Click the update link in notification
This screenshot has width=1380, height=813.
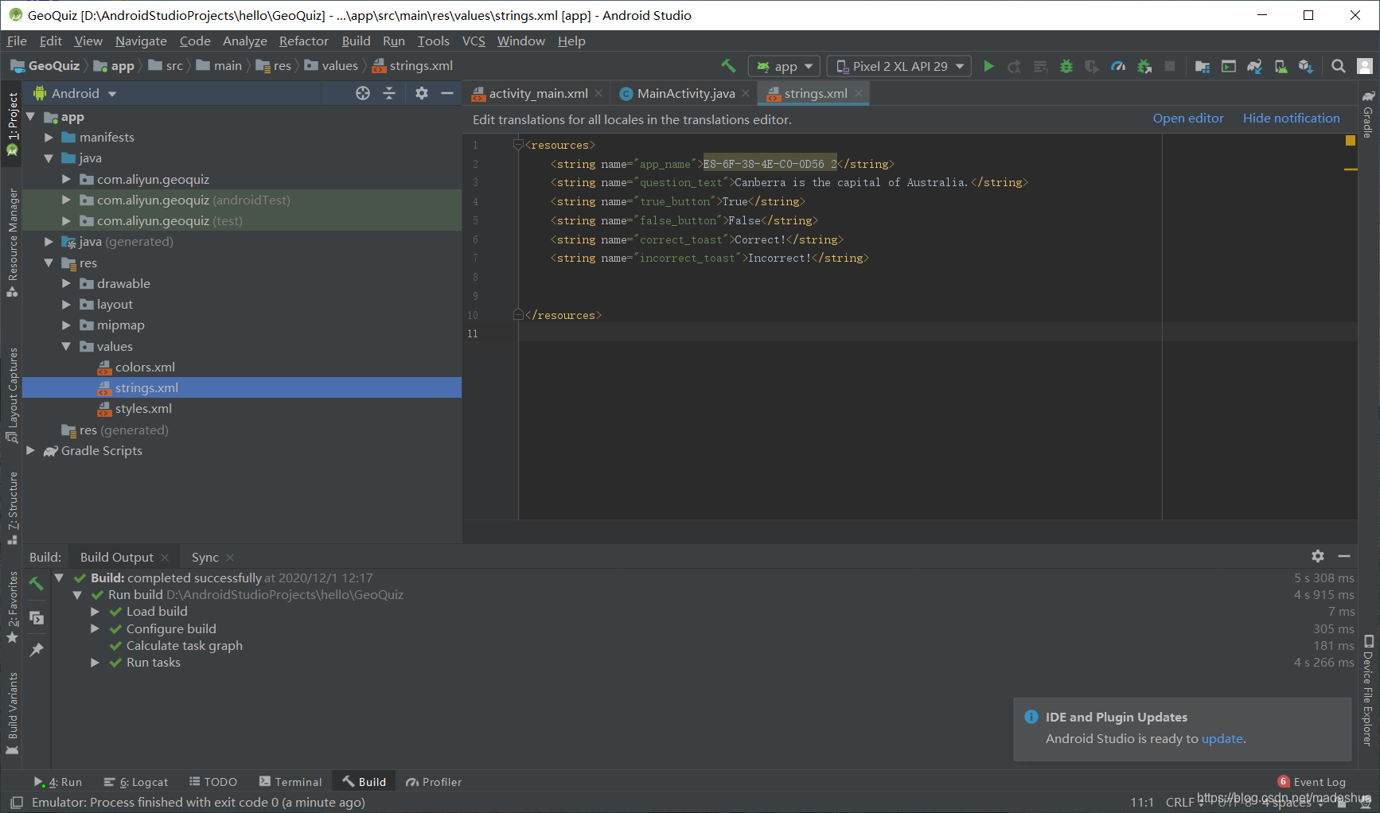[x=1222, y=738]
